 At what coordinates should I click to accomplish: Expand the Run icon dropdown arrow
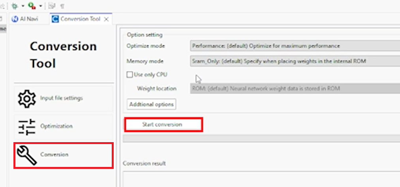tap(40, 6)
